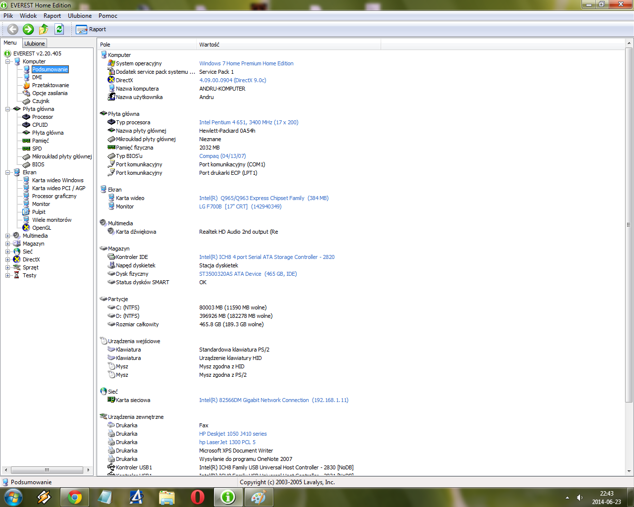
Task: Click the SPD memory icon in tree
Action: click(x=26, y=149)
